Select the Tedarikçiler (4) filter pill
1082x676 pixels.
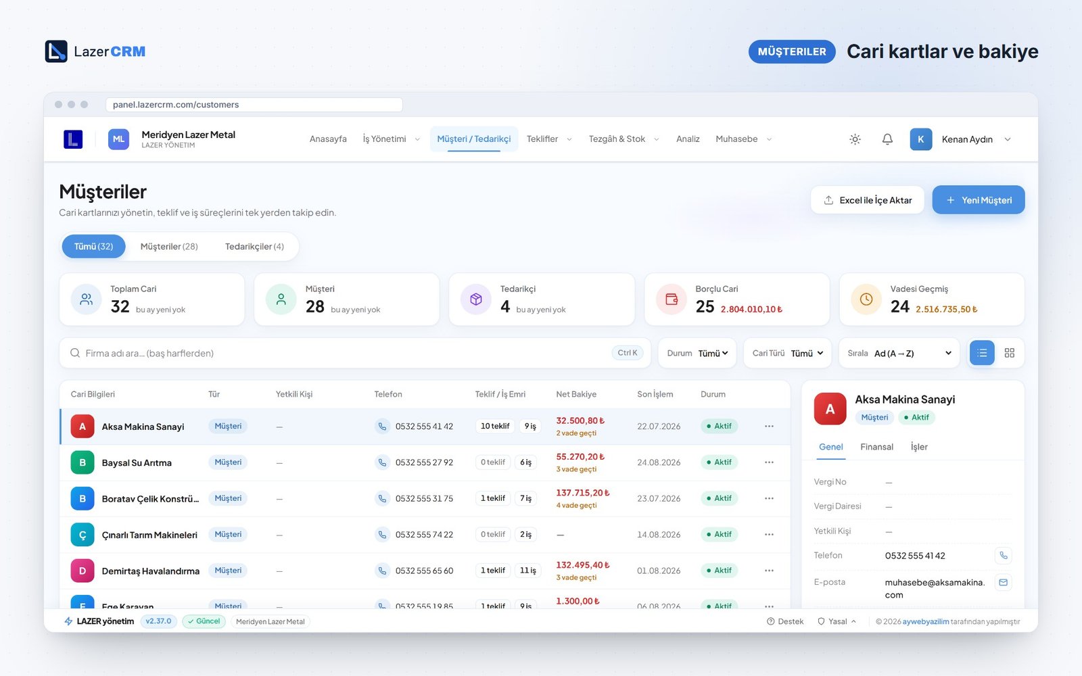click(254, 247)
